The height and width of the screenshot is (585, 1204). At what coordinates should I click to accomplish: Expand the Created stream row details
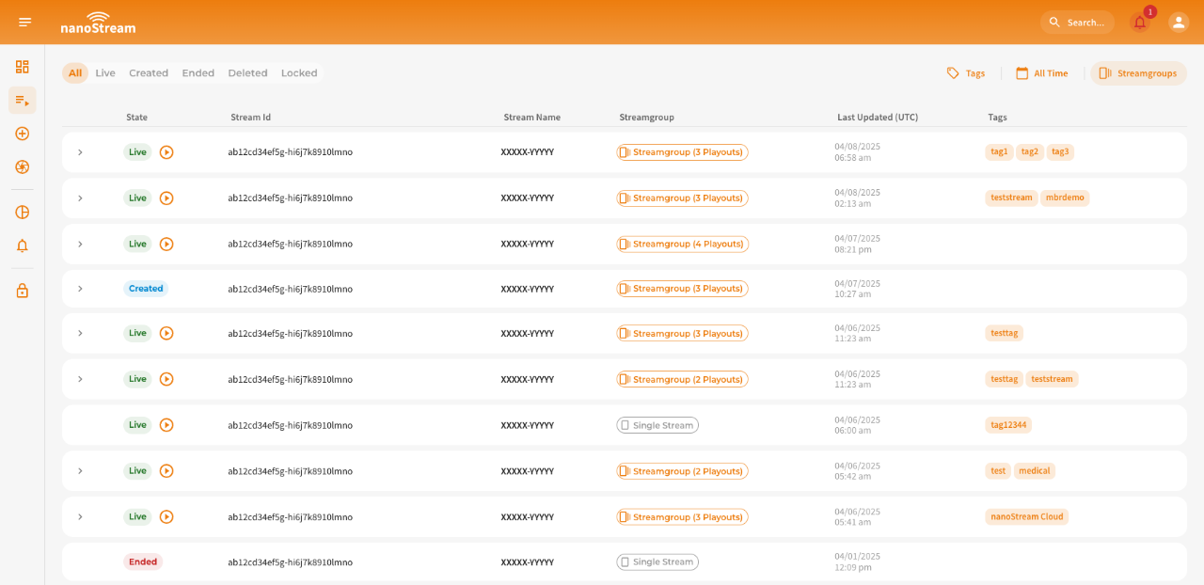[80, 288]
